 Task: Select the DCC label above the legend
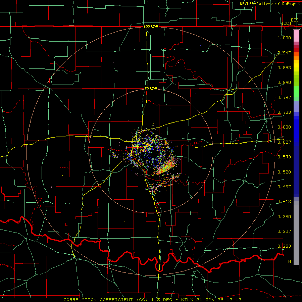(x=295, y=20)
